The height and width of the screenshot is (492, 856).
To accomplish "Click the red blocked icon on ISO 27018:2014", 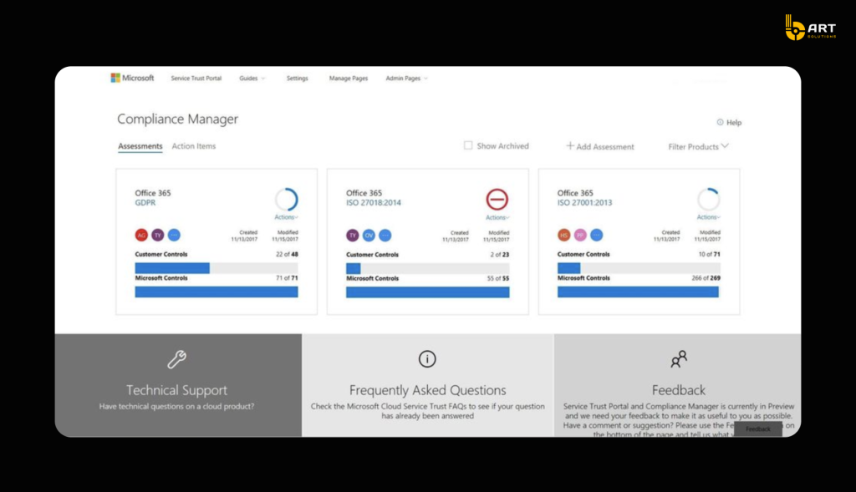I will [x=497, y=199].
